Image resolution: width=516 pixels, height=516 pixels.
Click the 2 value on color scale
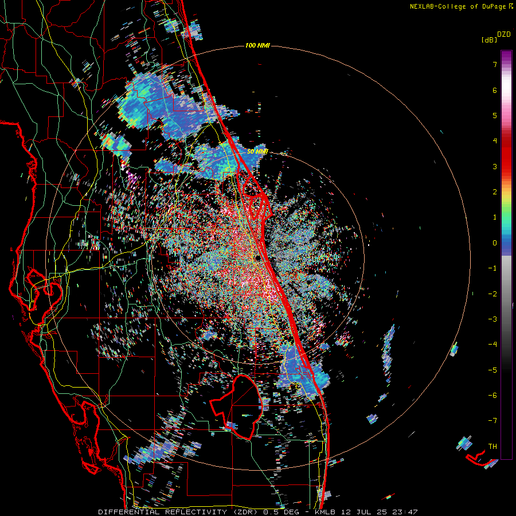[x=495, y=192]
